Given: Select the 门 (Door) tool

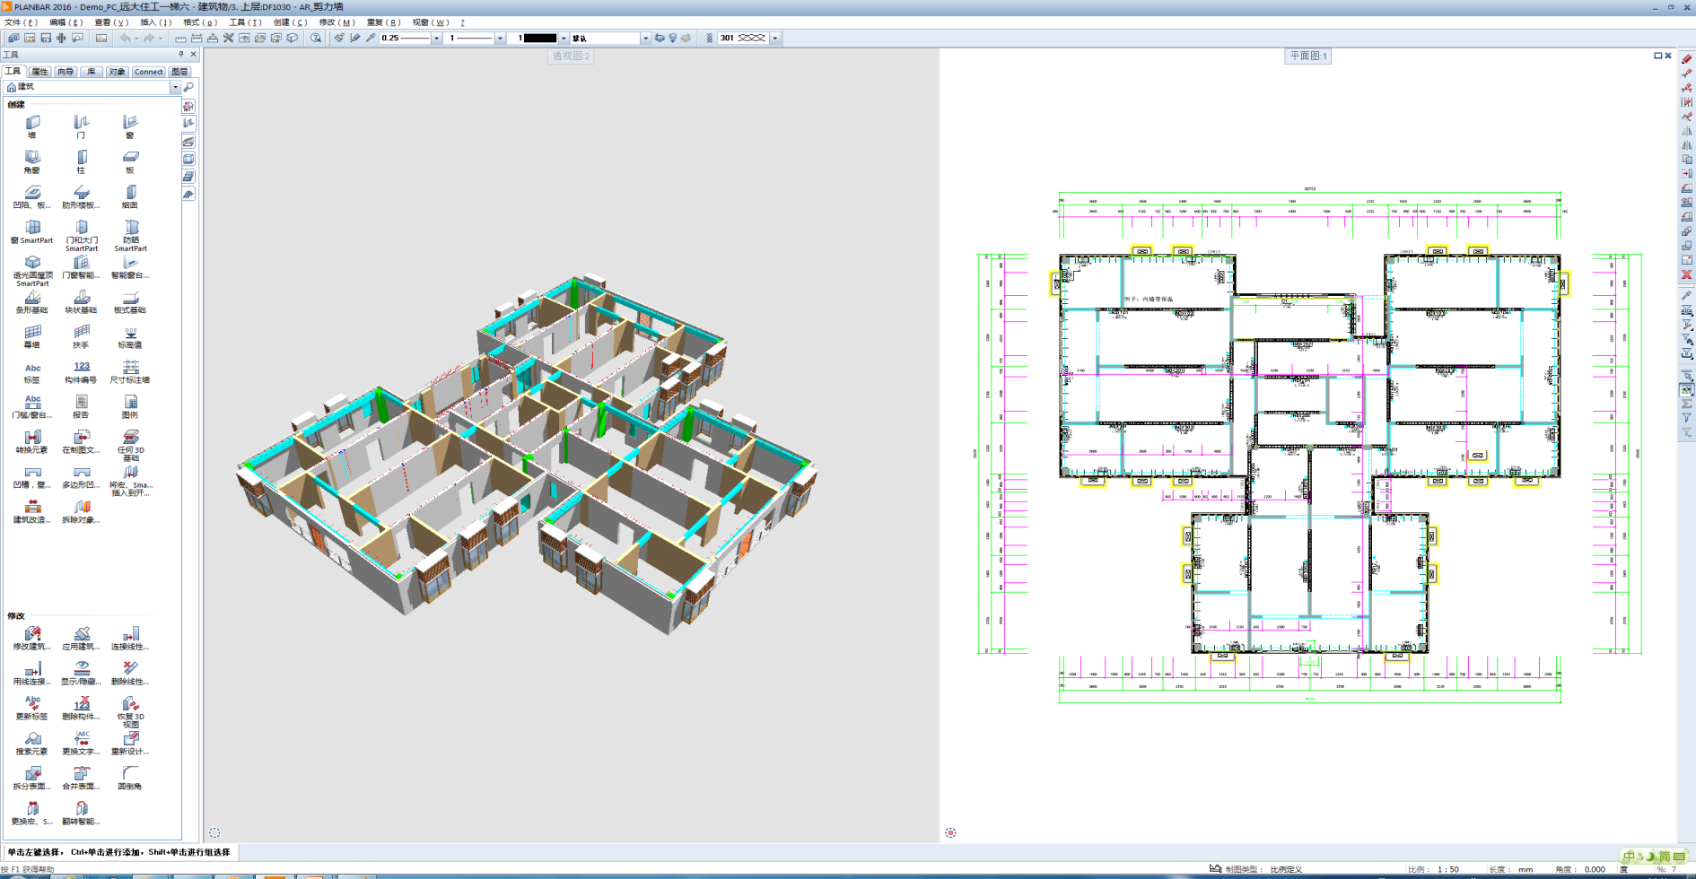Looking at the screenshot, I should click(81, 126).
